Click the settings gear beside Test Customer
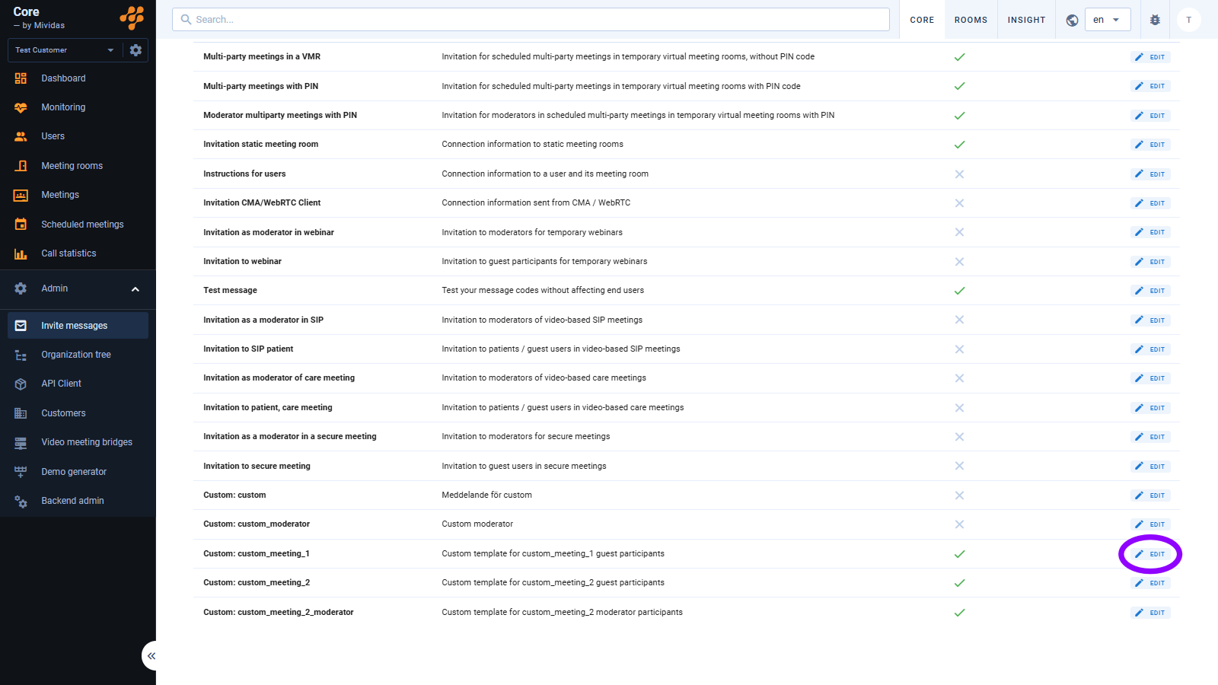 [136, 50]
